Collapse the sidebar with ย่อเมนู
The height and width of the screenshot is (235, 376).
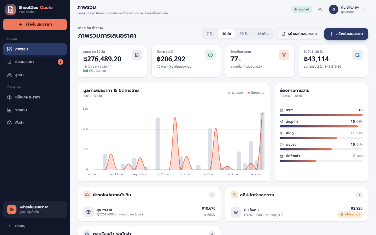pyautogui.click(x=35, y=226)
